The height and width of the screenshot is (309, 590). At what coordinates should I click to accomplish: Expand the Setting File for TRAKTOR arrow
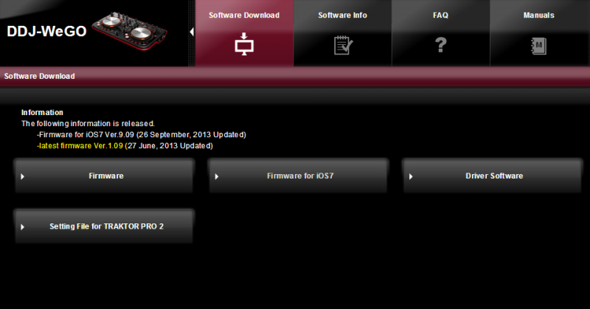(23, 227)
